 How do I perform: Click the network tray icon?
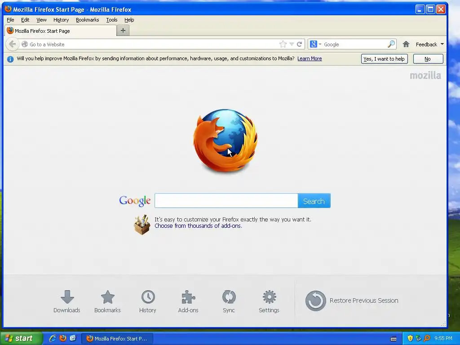pos(418,338)
